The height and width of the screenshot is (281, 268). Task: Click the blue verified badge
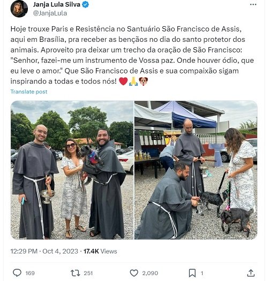click(x=85, y=5)
